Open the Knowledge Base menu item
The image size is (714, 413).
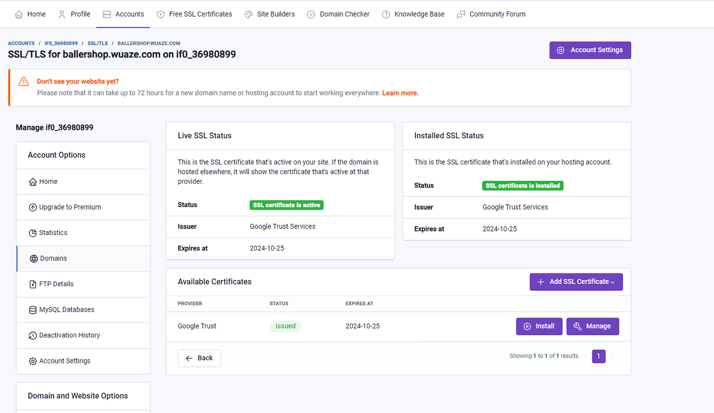(419, 14)
